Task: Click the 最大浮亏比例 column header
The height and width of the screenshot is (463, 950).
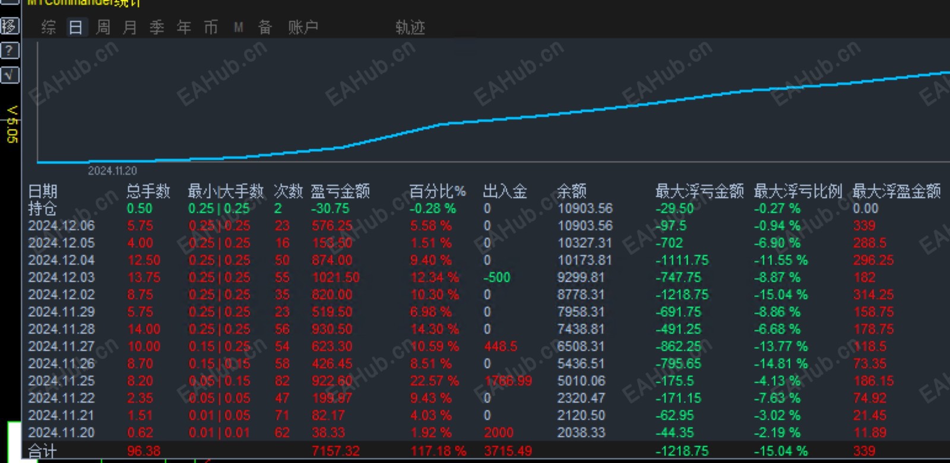Action: 798,191
